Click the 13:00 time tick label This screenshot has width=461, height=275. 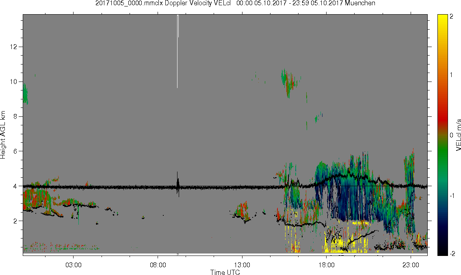[x=242, y=265]
